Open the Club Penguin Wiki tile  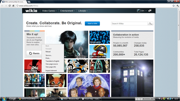(100, 52)
